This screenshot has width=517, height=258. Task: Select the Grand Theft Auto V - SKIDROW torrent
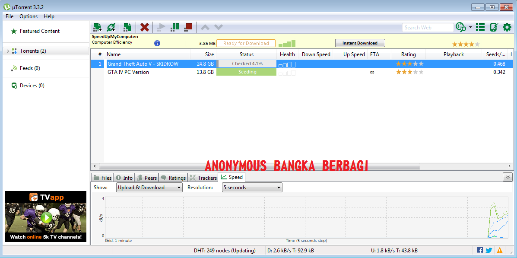[x=302, y=64]
